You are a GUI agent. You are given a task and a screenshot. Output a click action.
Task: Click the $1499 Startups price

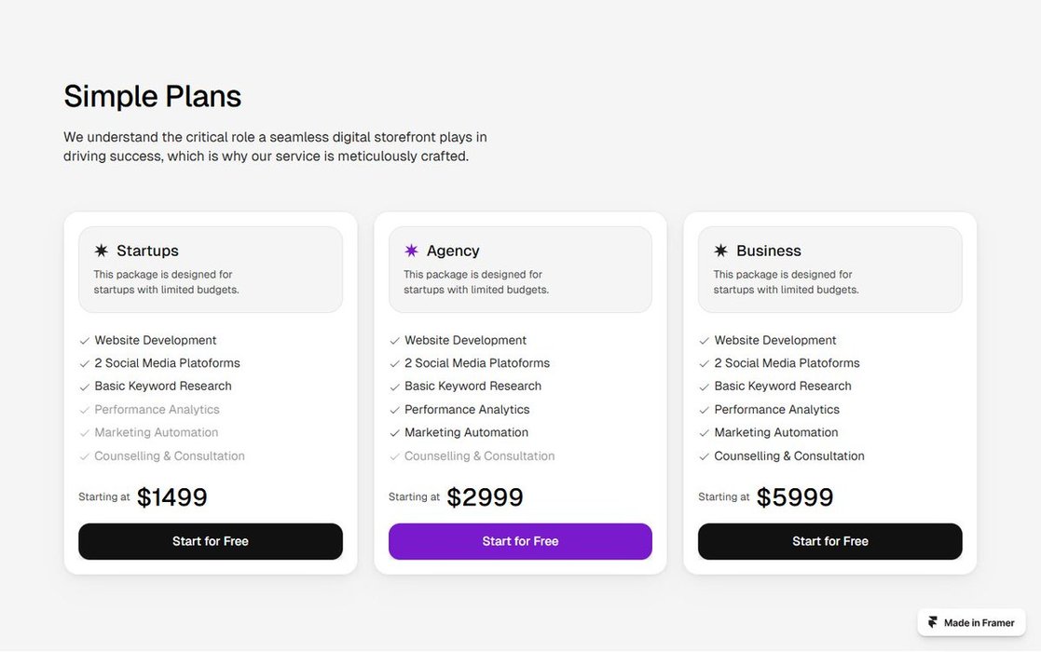point(171,497)
